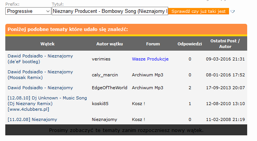This screenshot has width=257, height=141.
Task: Click the 'Odpowiedzi' column header
Action: pyautogui.click(x=190, y=44)
